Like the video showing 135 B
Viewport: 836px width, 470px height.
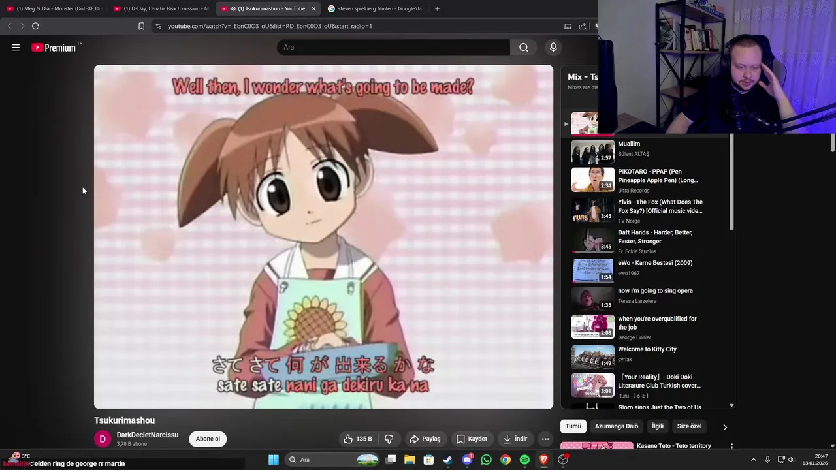pos(359,439)
